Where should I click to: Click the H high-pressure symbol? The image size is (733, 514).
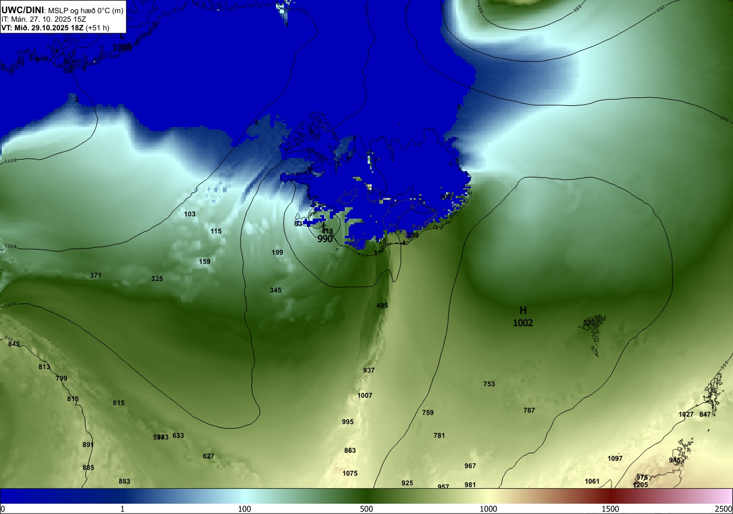(523, 310)
